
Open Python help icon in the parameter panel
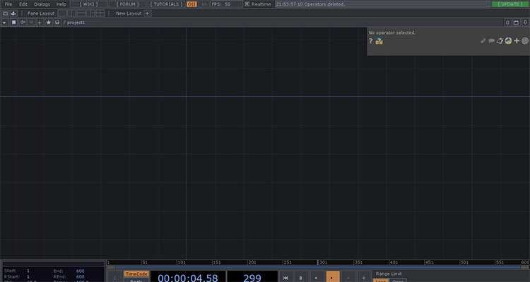pos(379,41)
